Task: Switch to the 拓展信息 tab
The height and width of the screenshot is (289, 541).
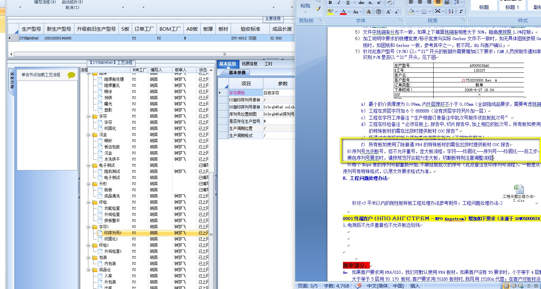Action: (x=249, y=64)
